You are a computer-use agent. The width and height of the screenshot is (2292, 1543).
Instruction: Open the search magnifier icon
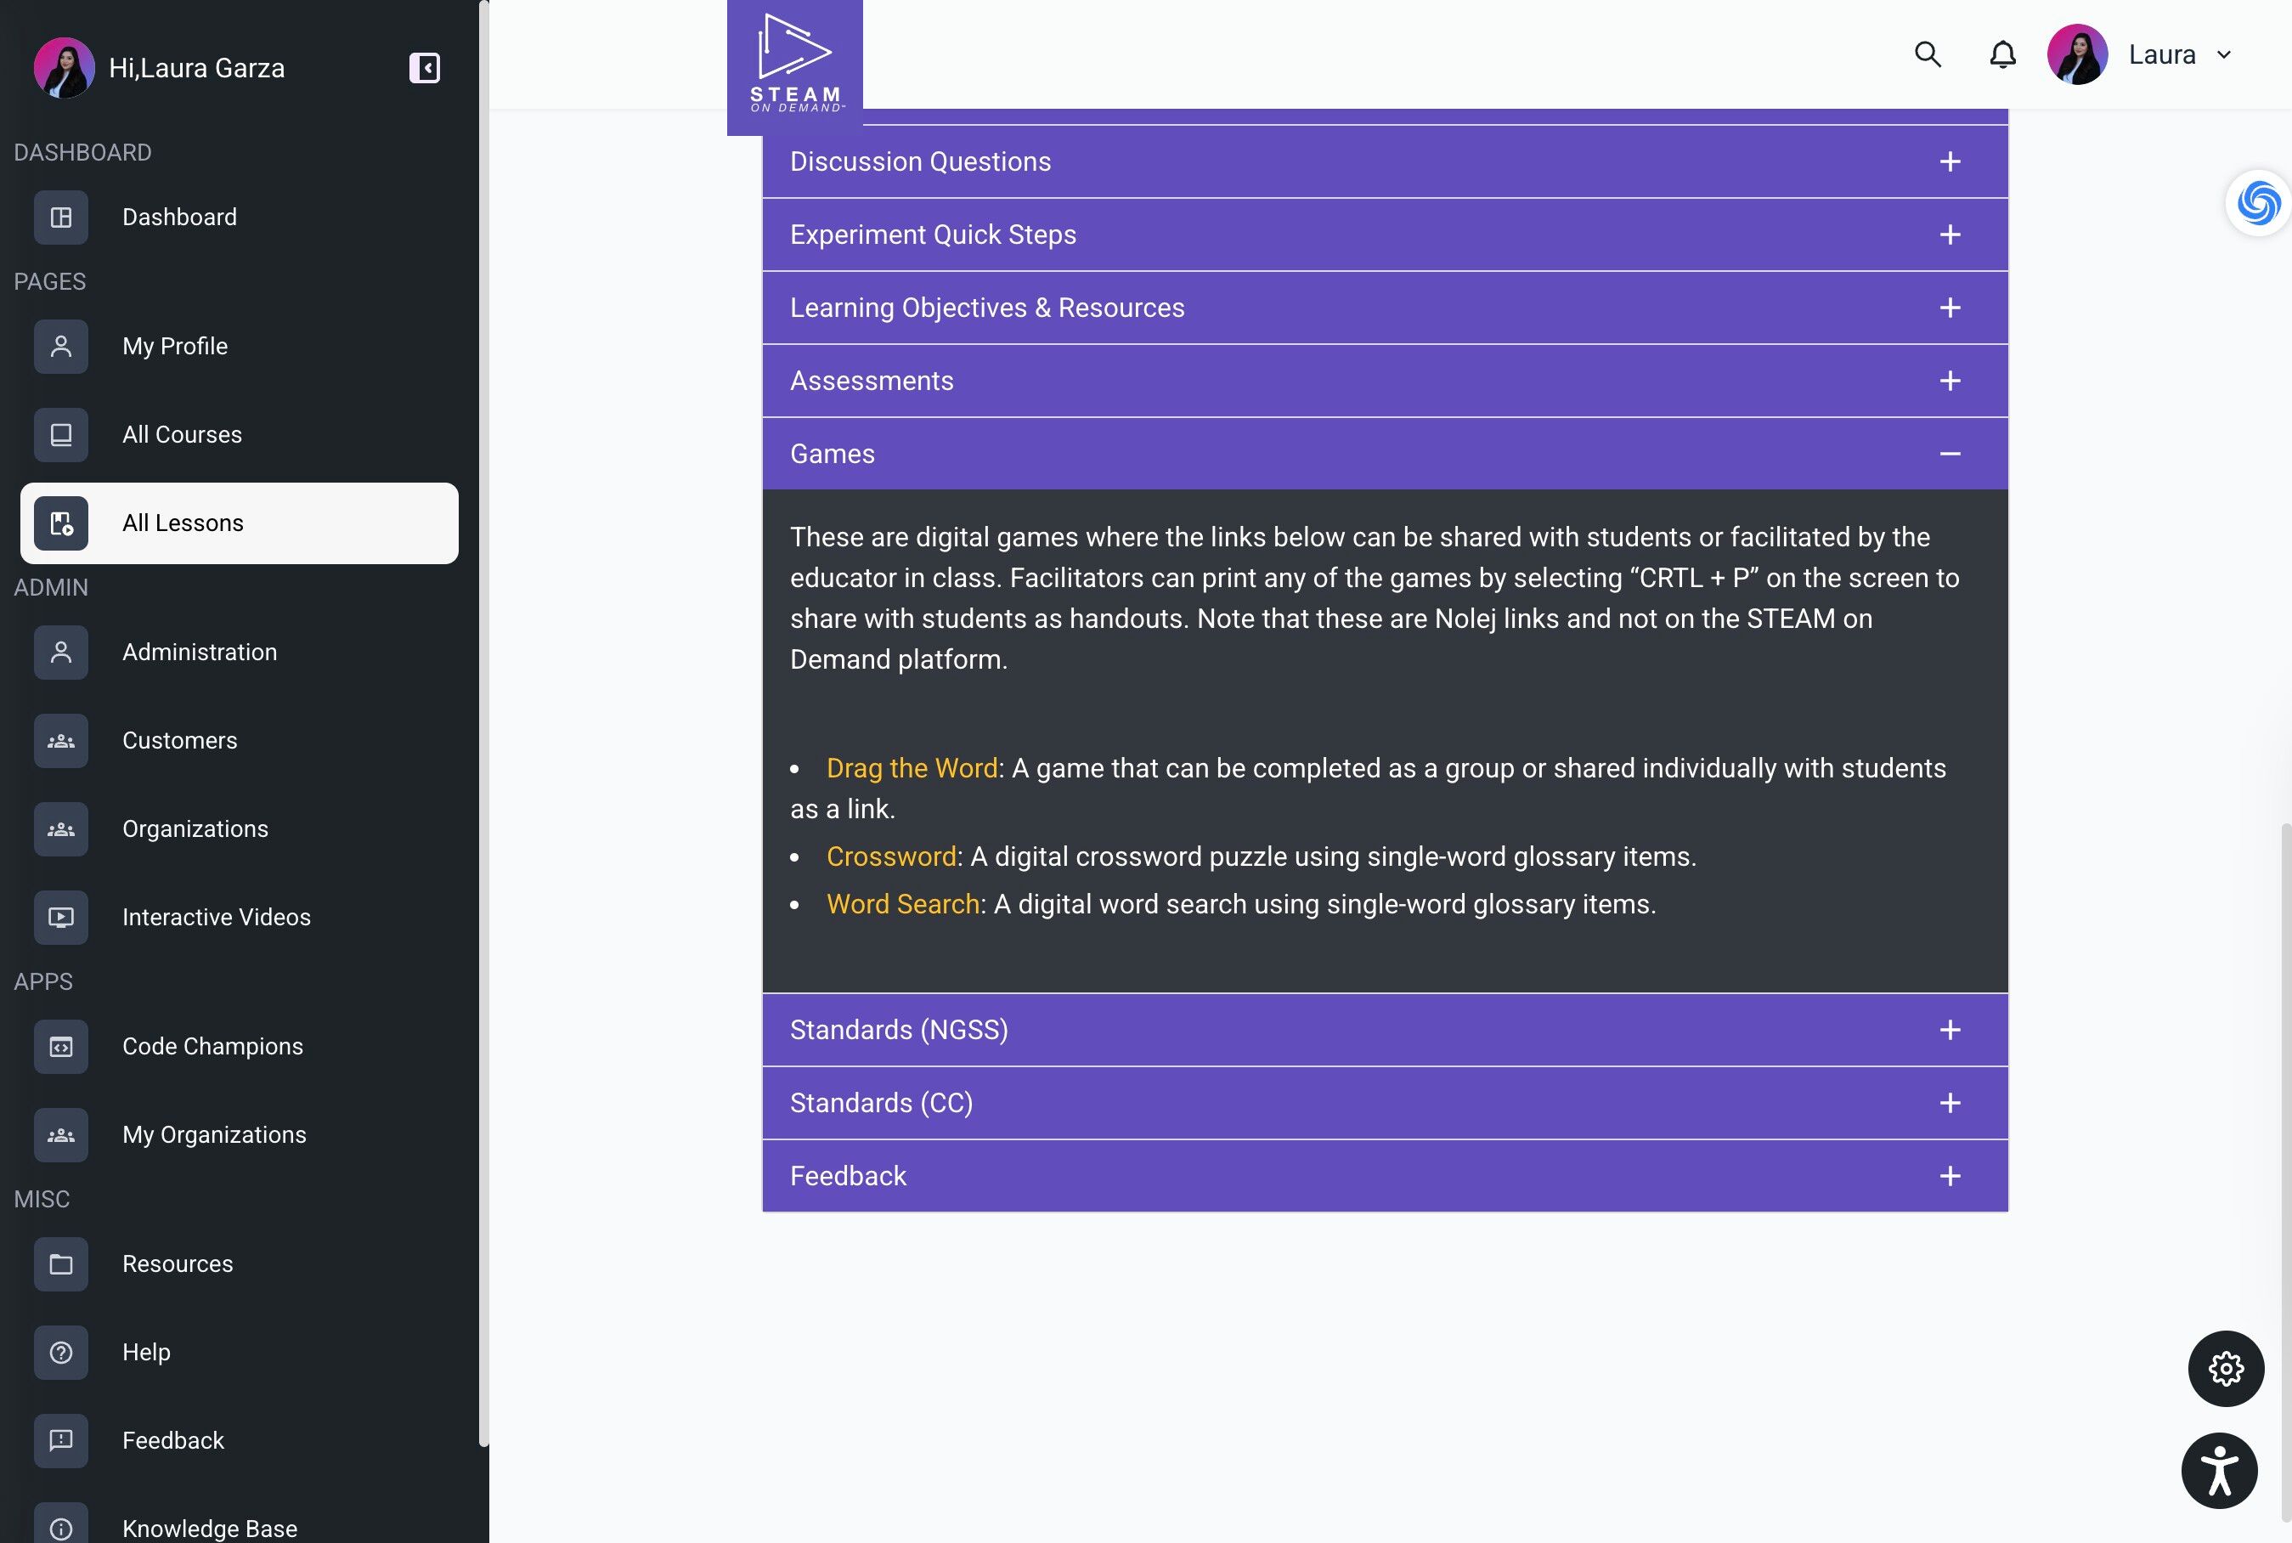pos(1928,55)
